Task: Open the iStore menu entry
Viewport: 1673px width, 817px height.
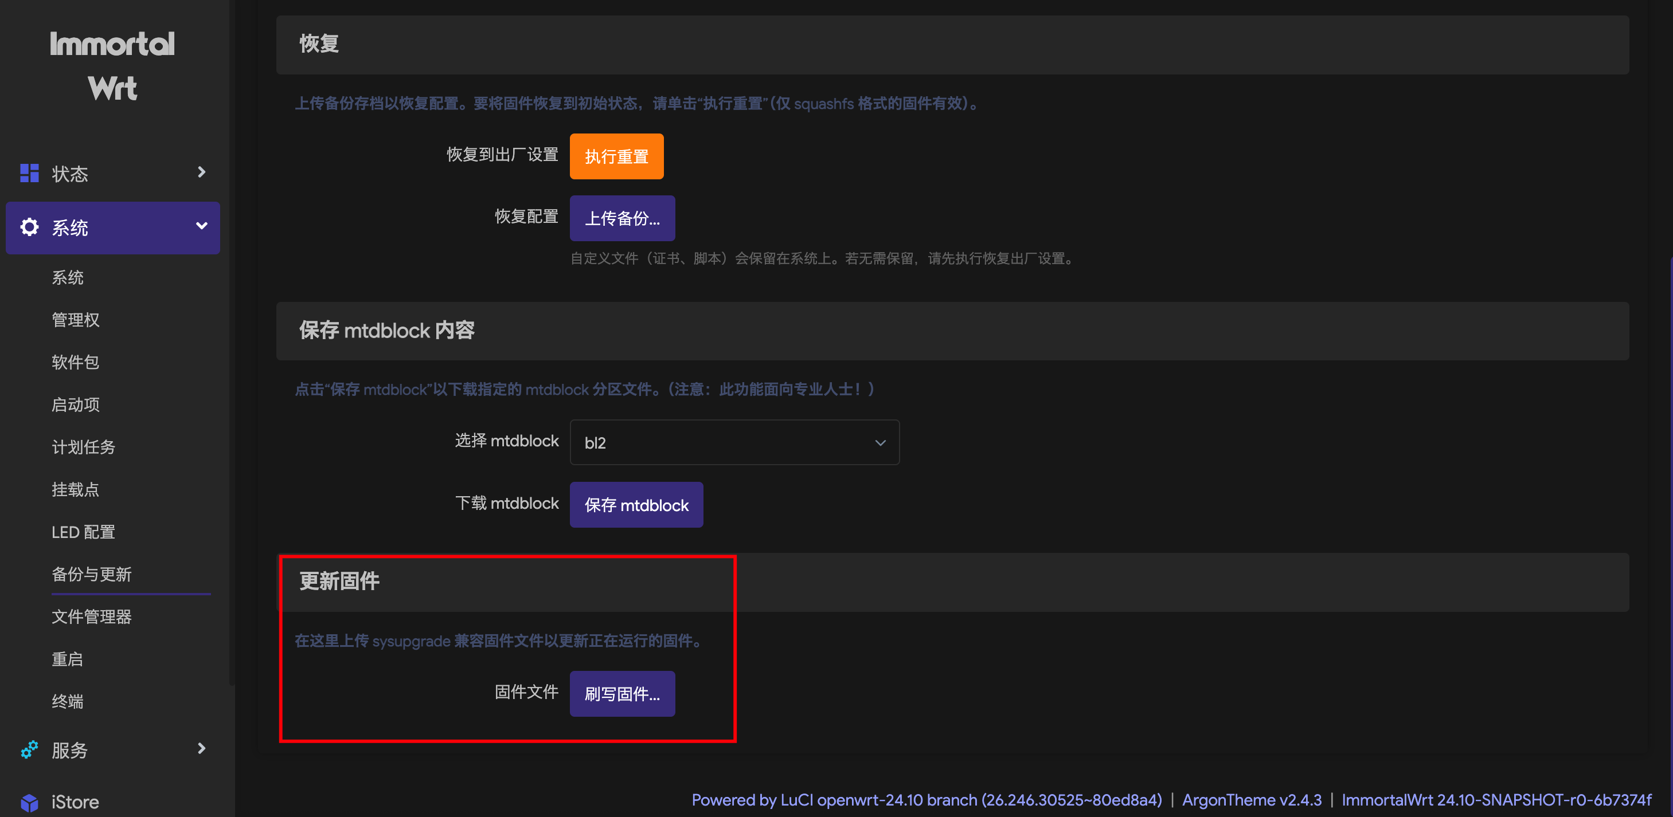Action: [75, 803]
